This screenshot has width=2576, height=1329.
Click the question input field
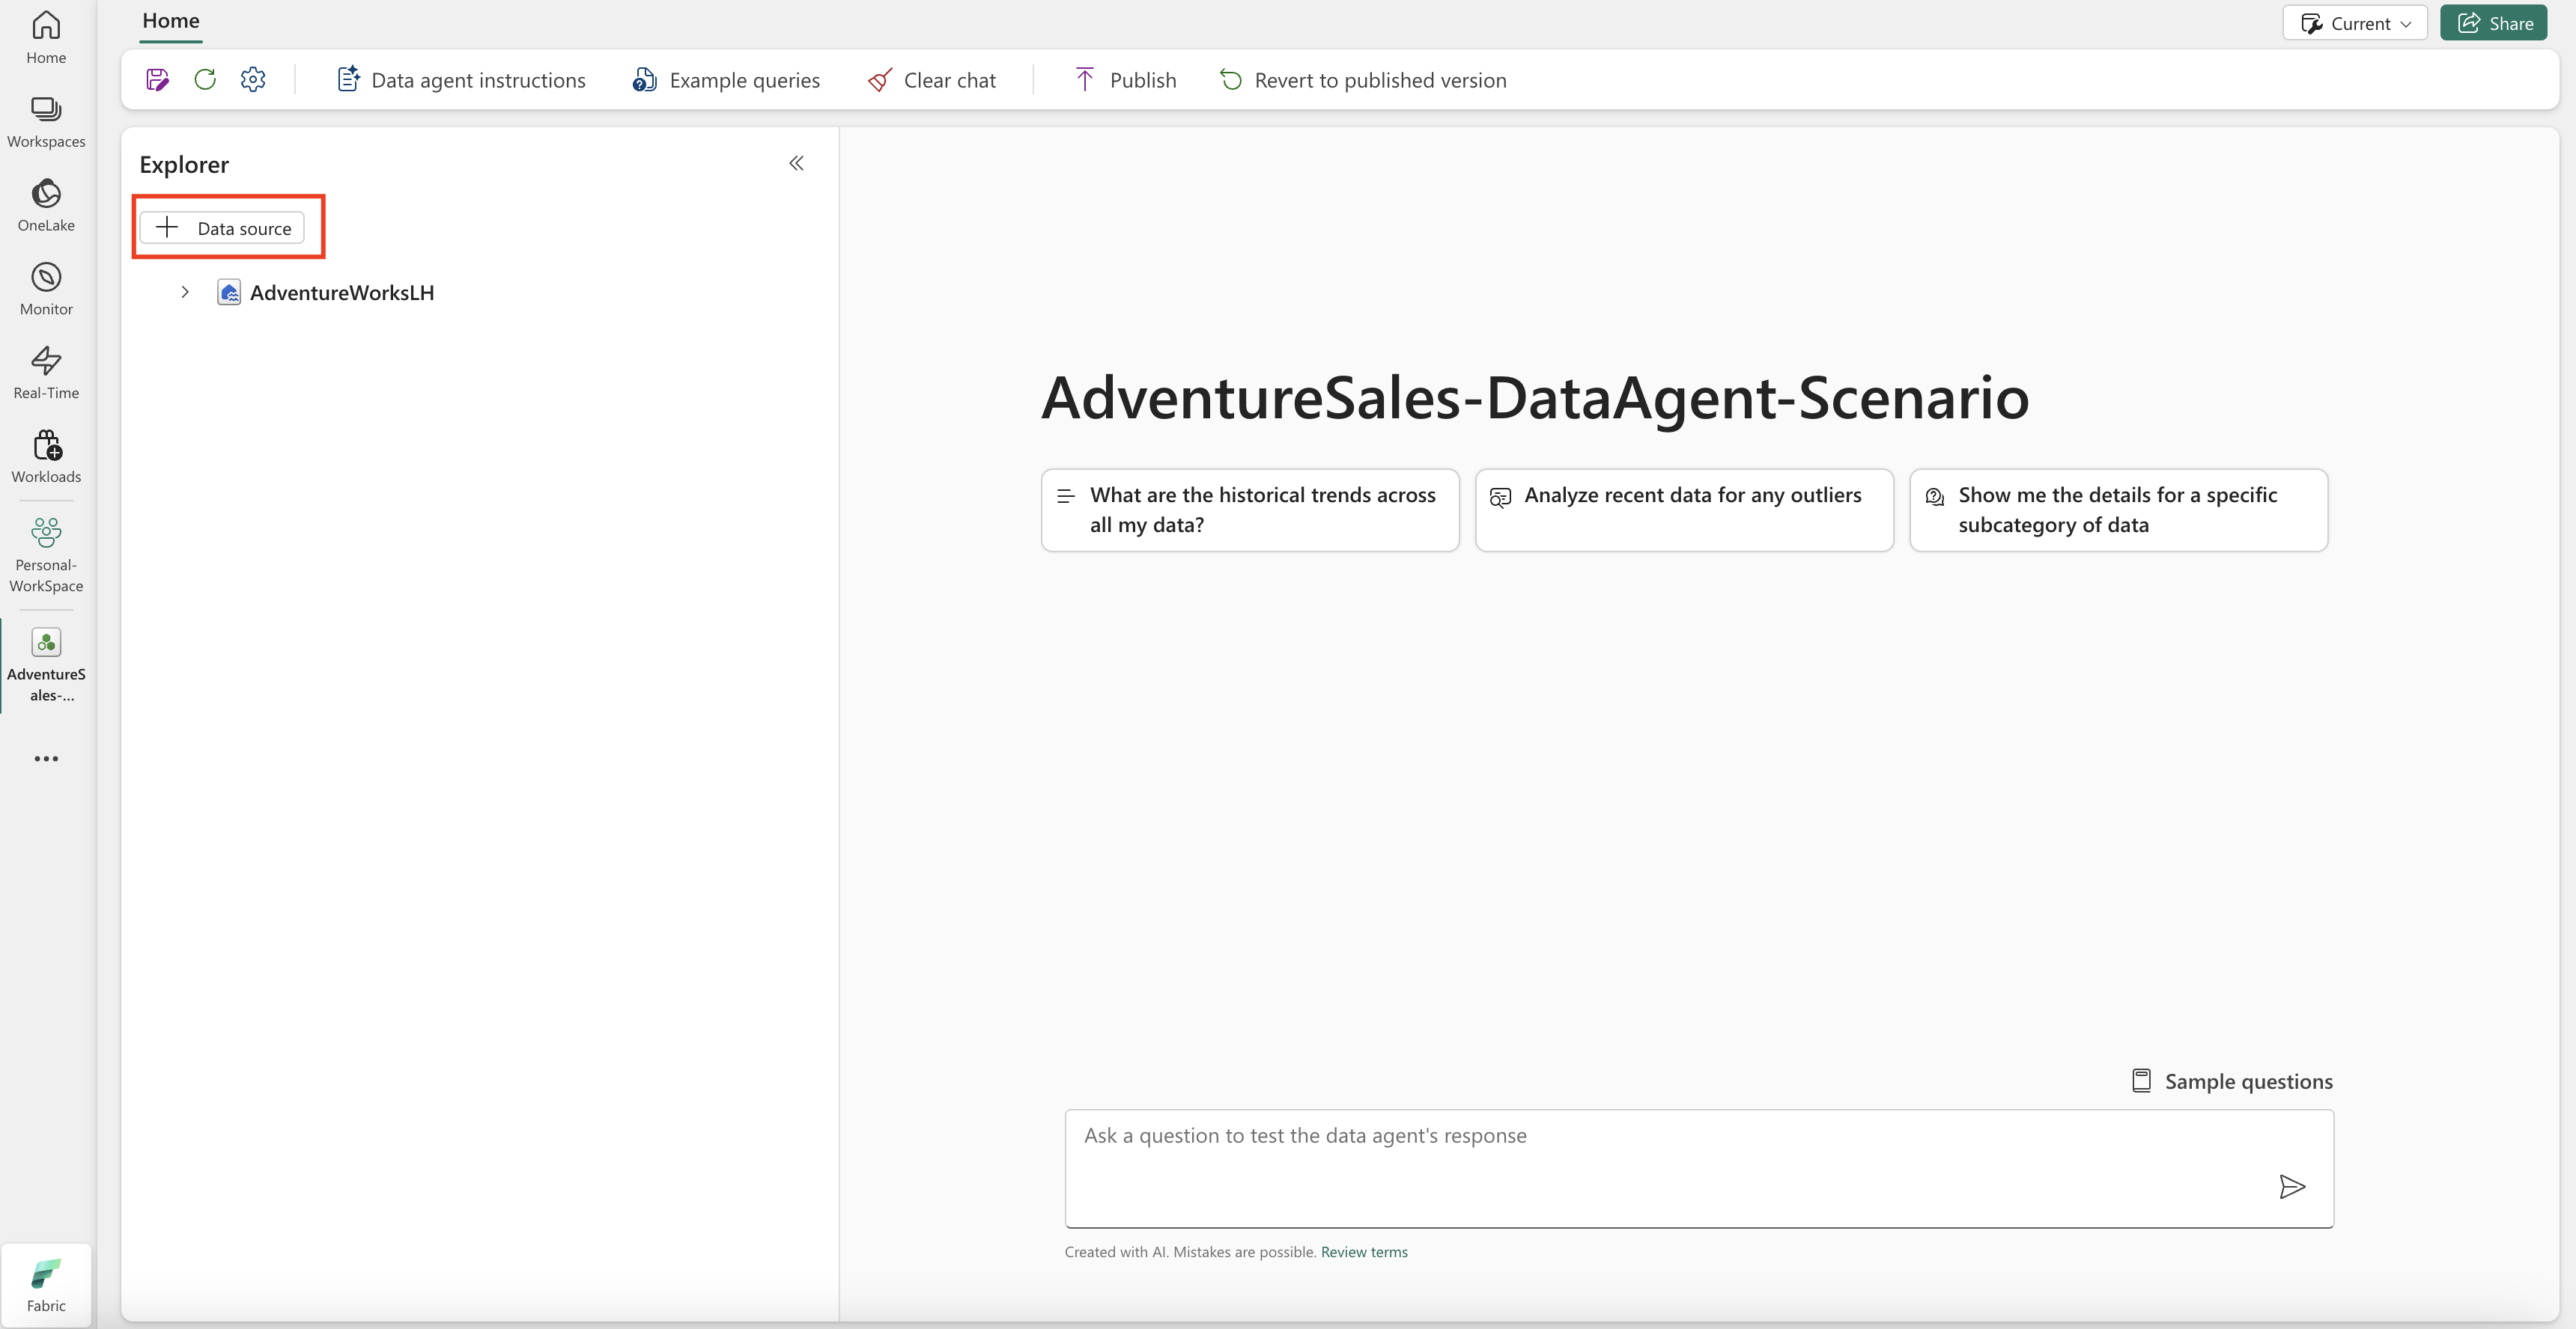tap(1699, 1168)
